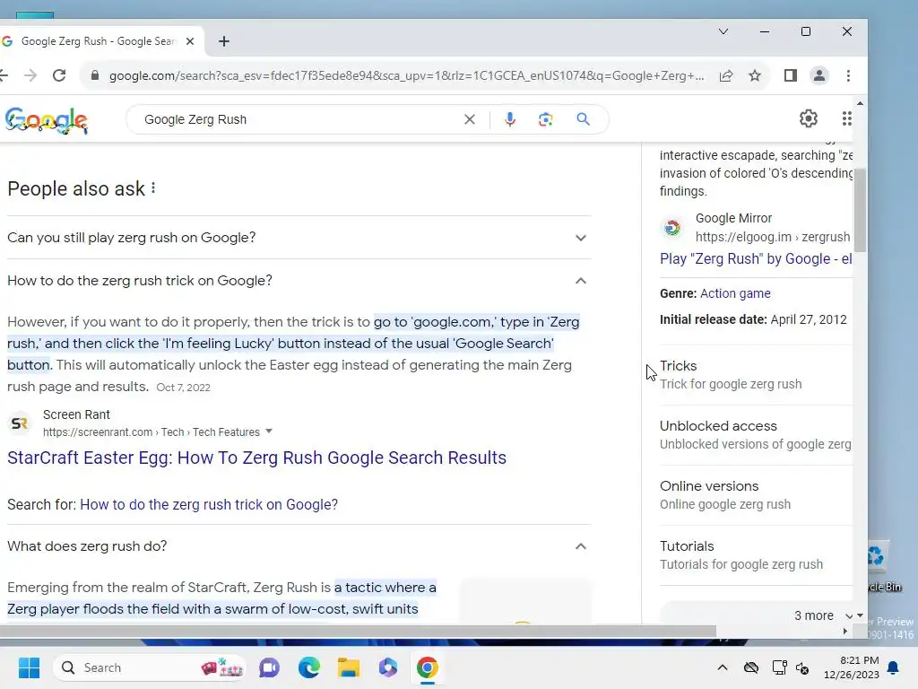Image resolution: width=918 pixels, height=689 pixels.
Task: Go forward with the browser arrow
Action: point(30,75)
